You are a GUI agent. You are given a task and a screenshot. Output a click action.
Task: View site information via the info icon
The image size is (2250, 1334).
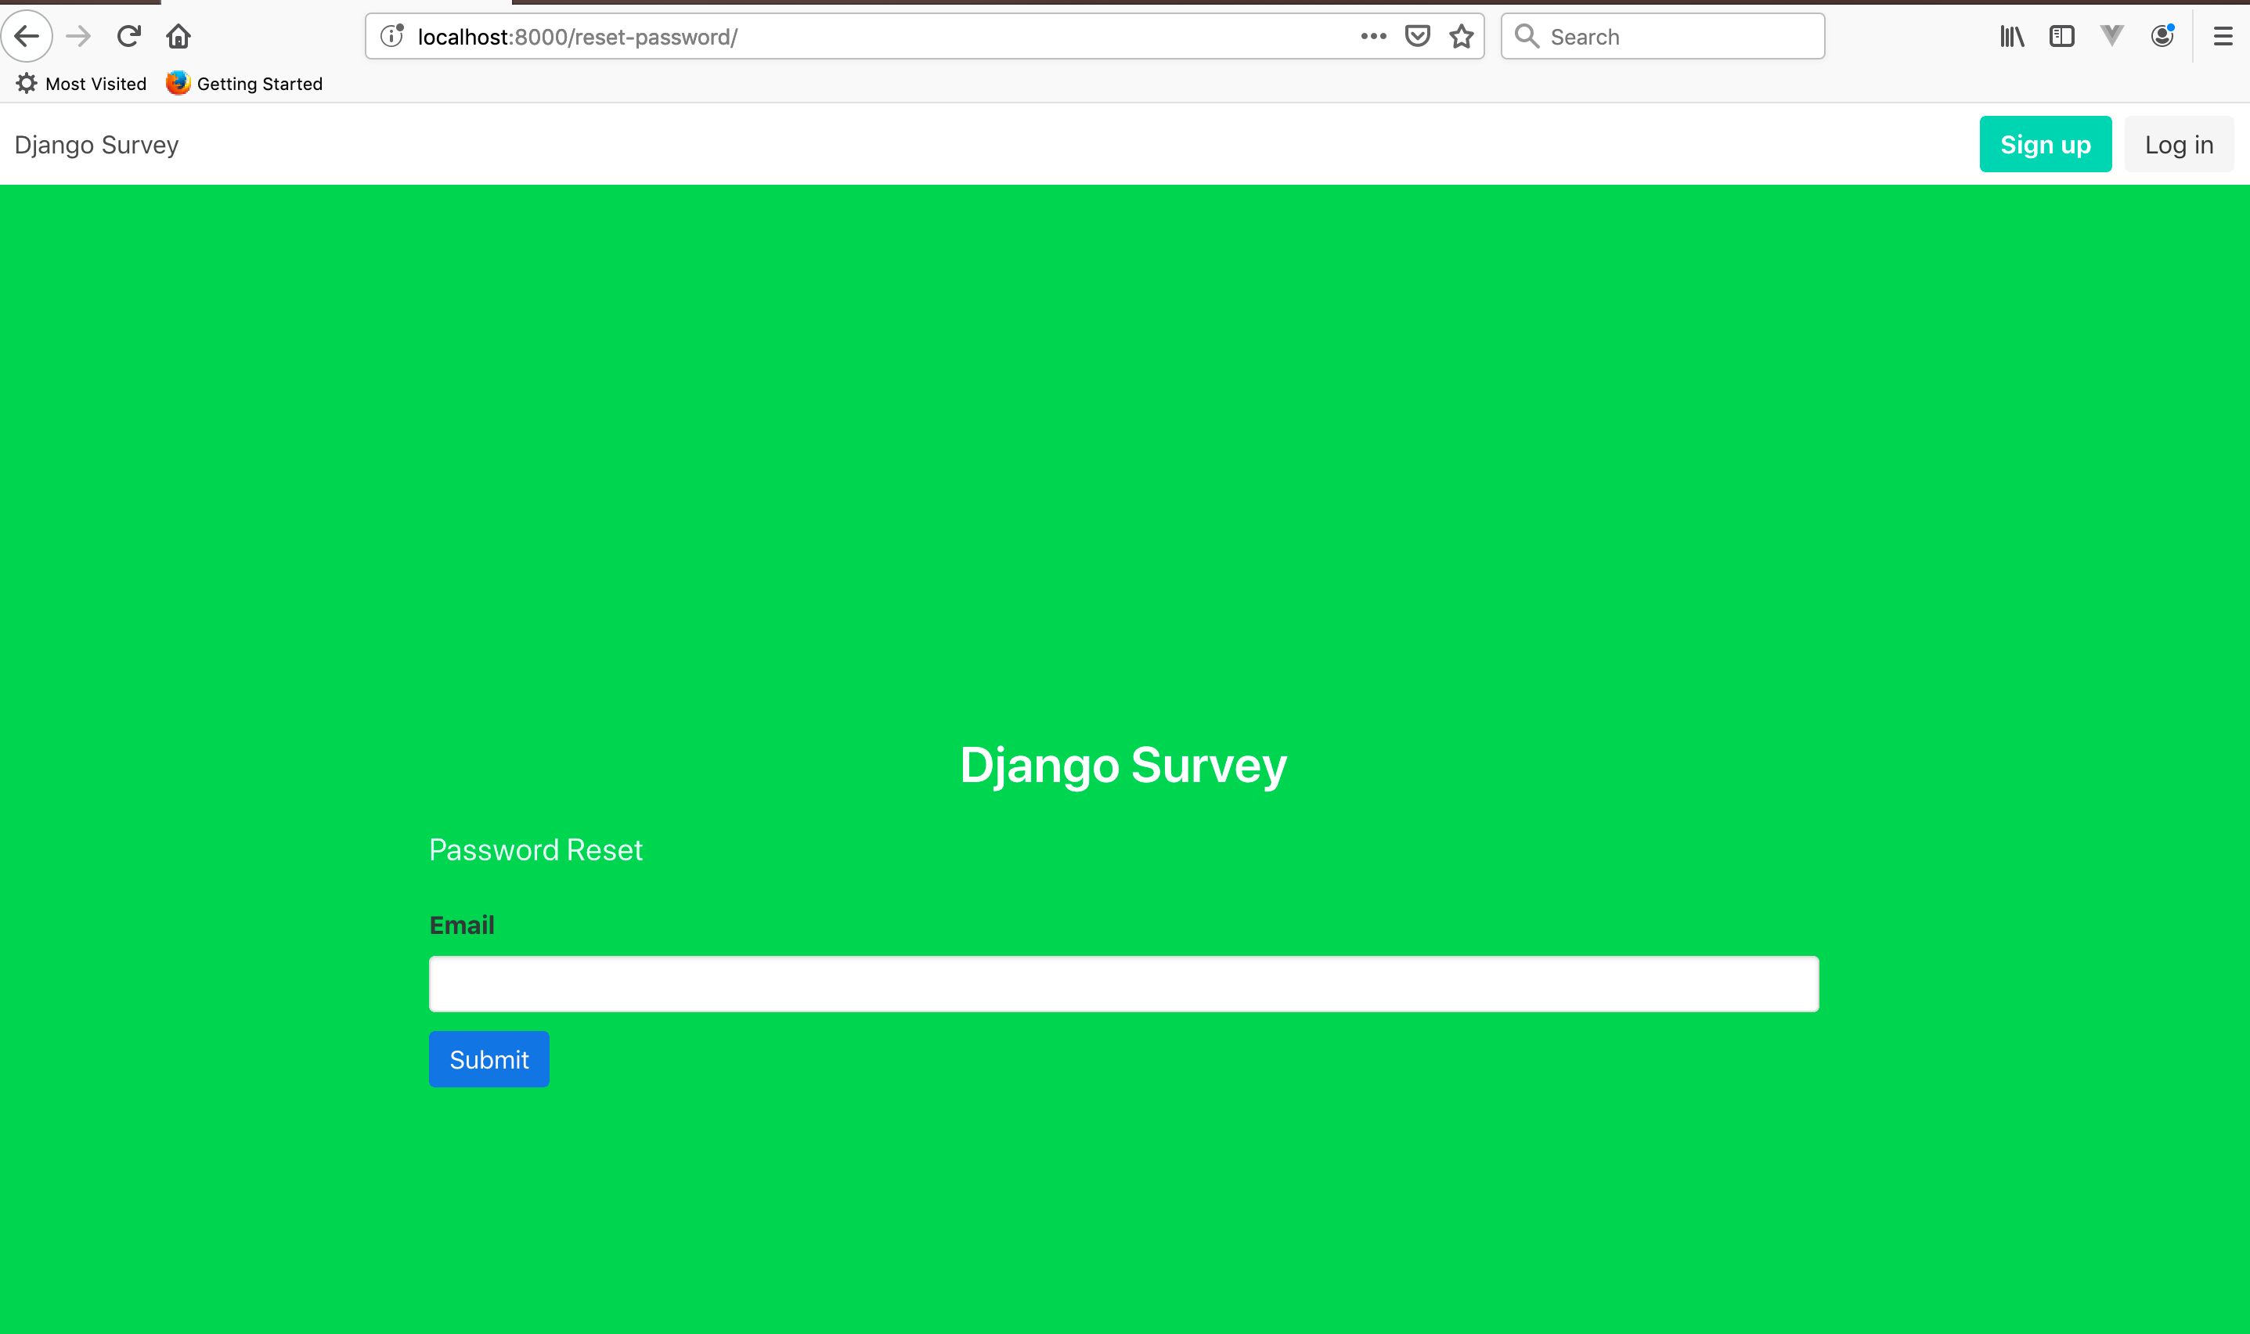(392, 37)
